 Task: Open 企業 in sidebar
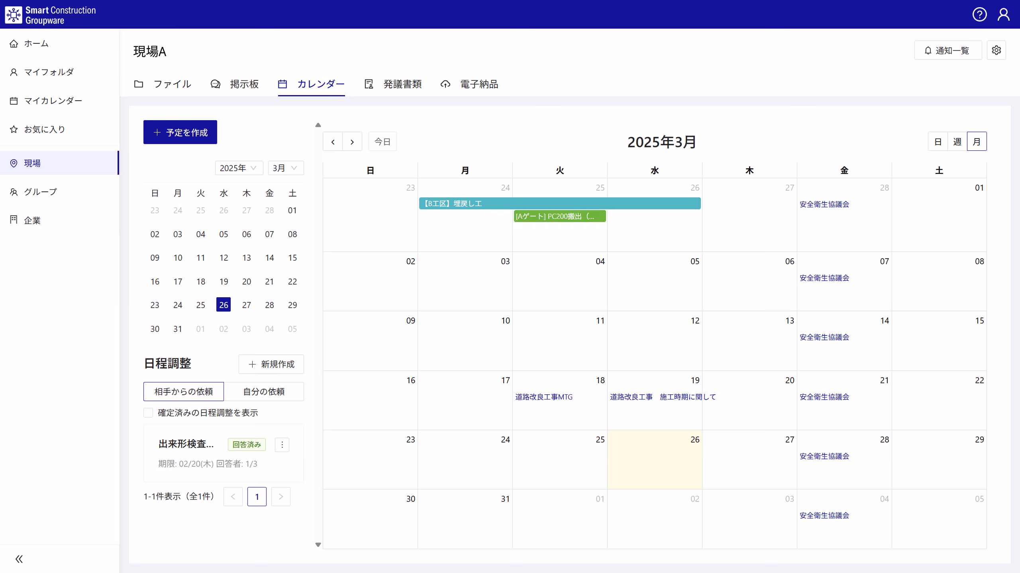(60, 220)
